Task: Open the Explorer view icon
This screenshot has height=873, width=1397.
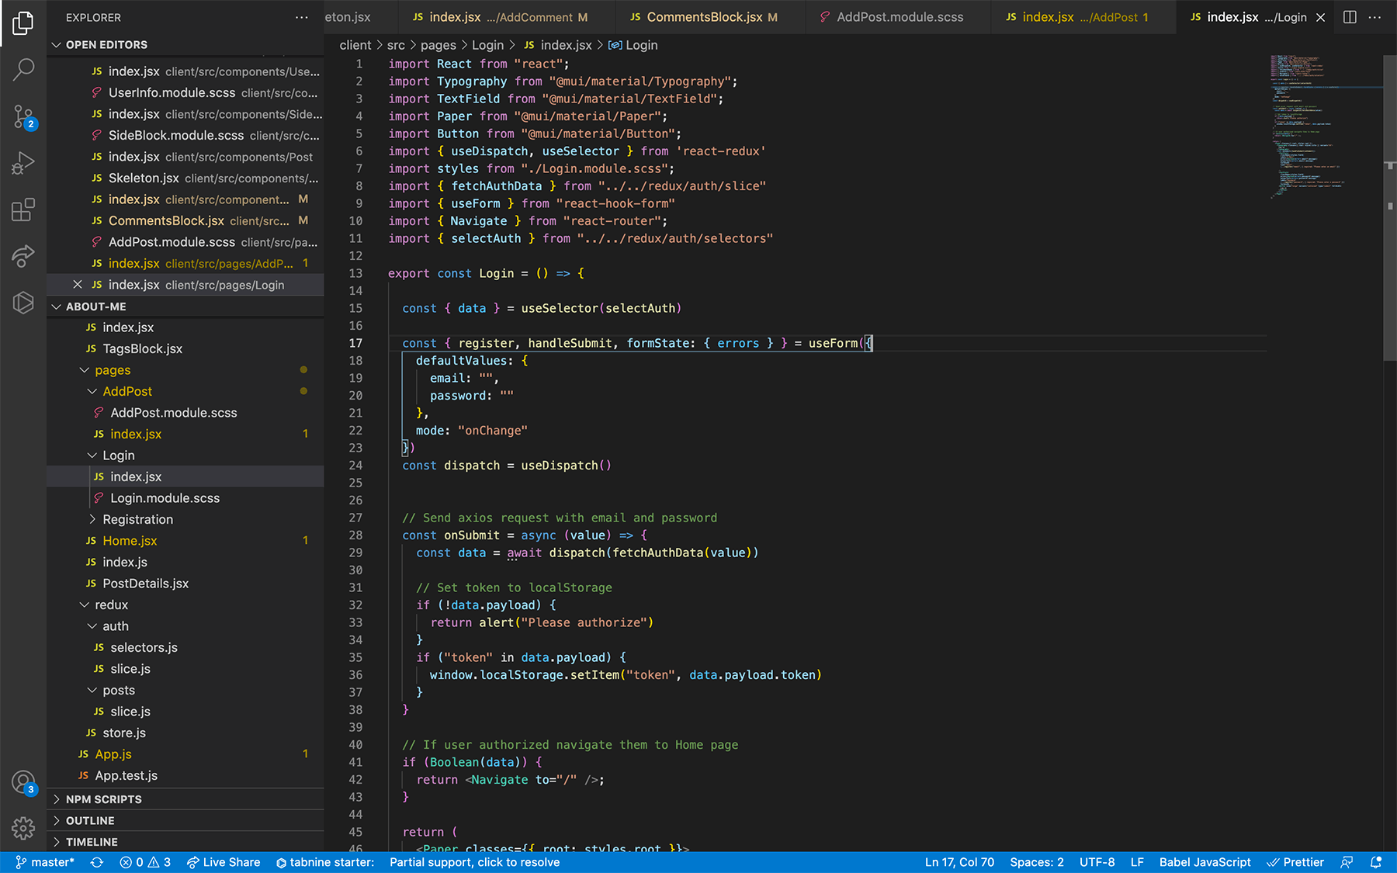Action: tap(23, 23)
